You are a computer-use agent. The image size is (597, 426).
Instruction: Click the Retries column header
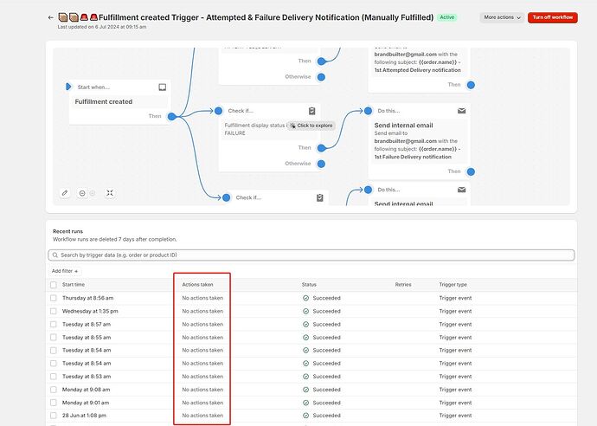click(x=403, y=285)
